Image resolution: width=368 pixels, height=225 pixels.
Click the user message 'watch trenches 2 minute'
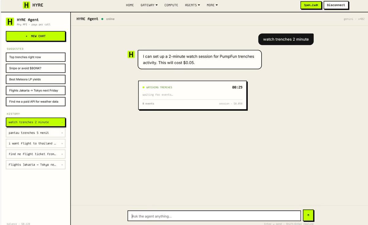point(286,39)
